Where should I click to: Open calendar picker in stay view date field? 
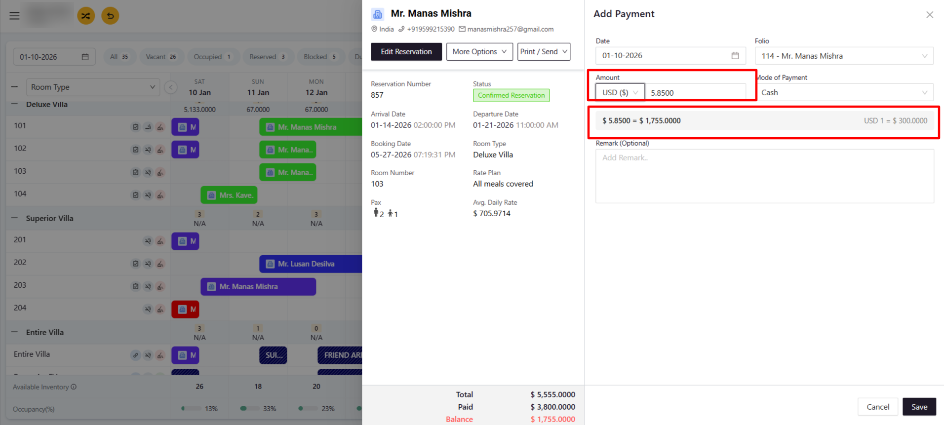(x=85, y=57)
